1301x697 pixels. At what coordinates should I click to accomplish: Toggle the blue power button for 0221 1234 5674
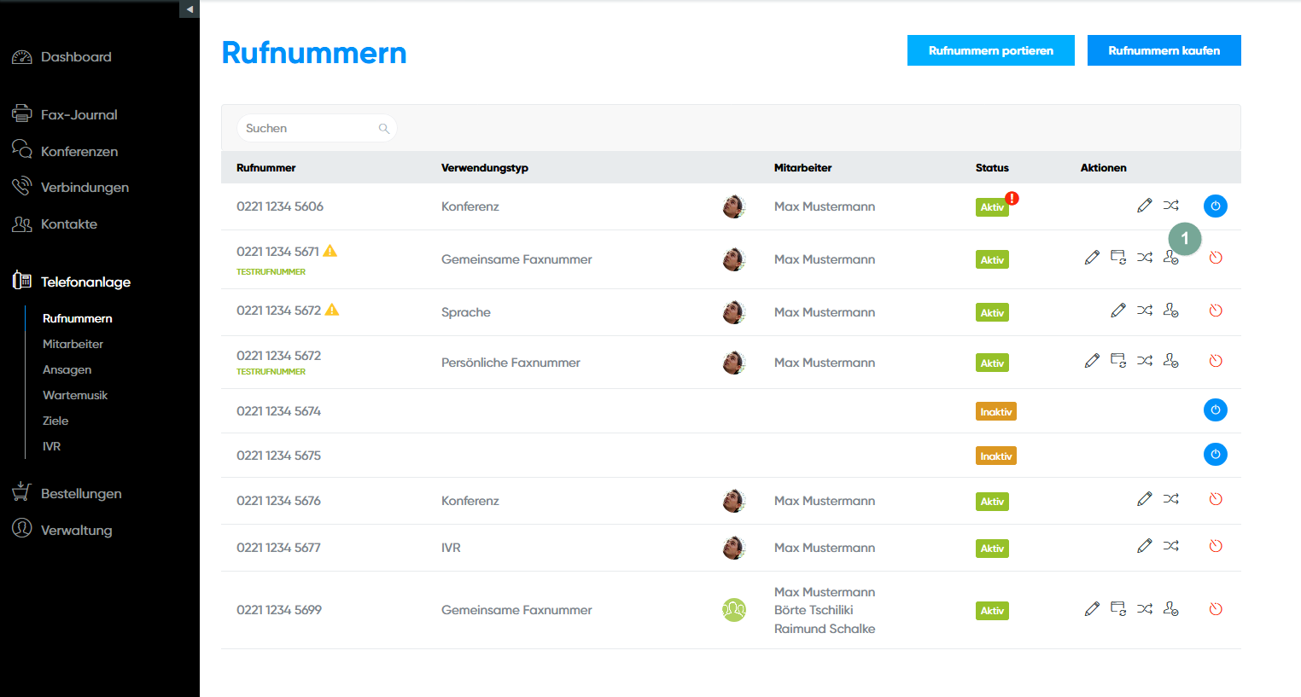(x=1215, y=410)
